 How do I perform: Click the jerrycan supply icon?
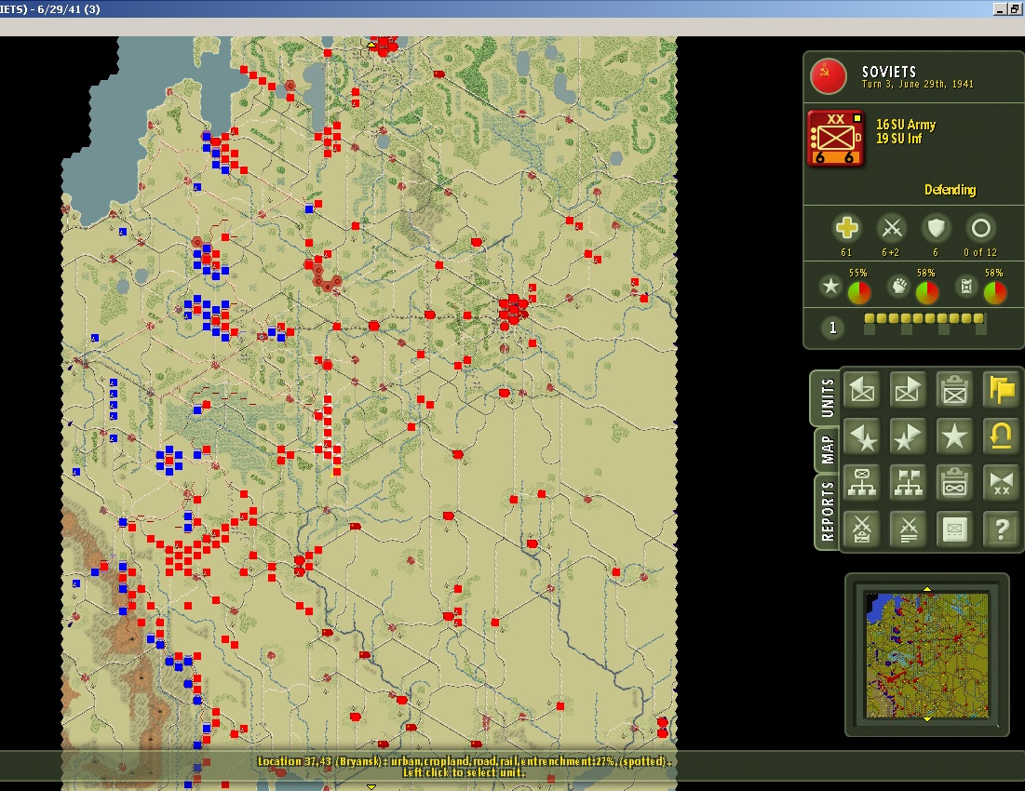click(967, 286)
